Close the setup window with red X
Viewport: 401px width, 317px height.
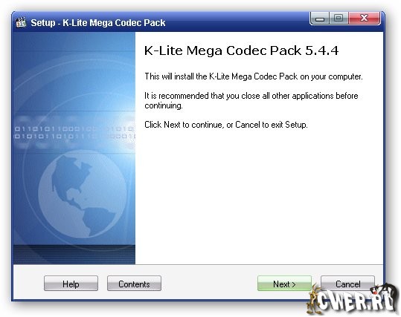365,19
